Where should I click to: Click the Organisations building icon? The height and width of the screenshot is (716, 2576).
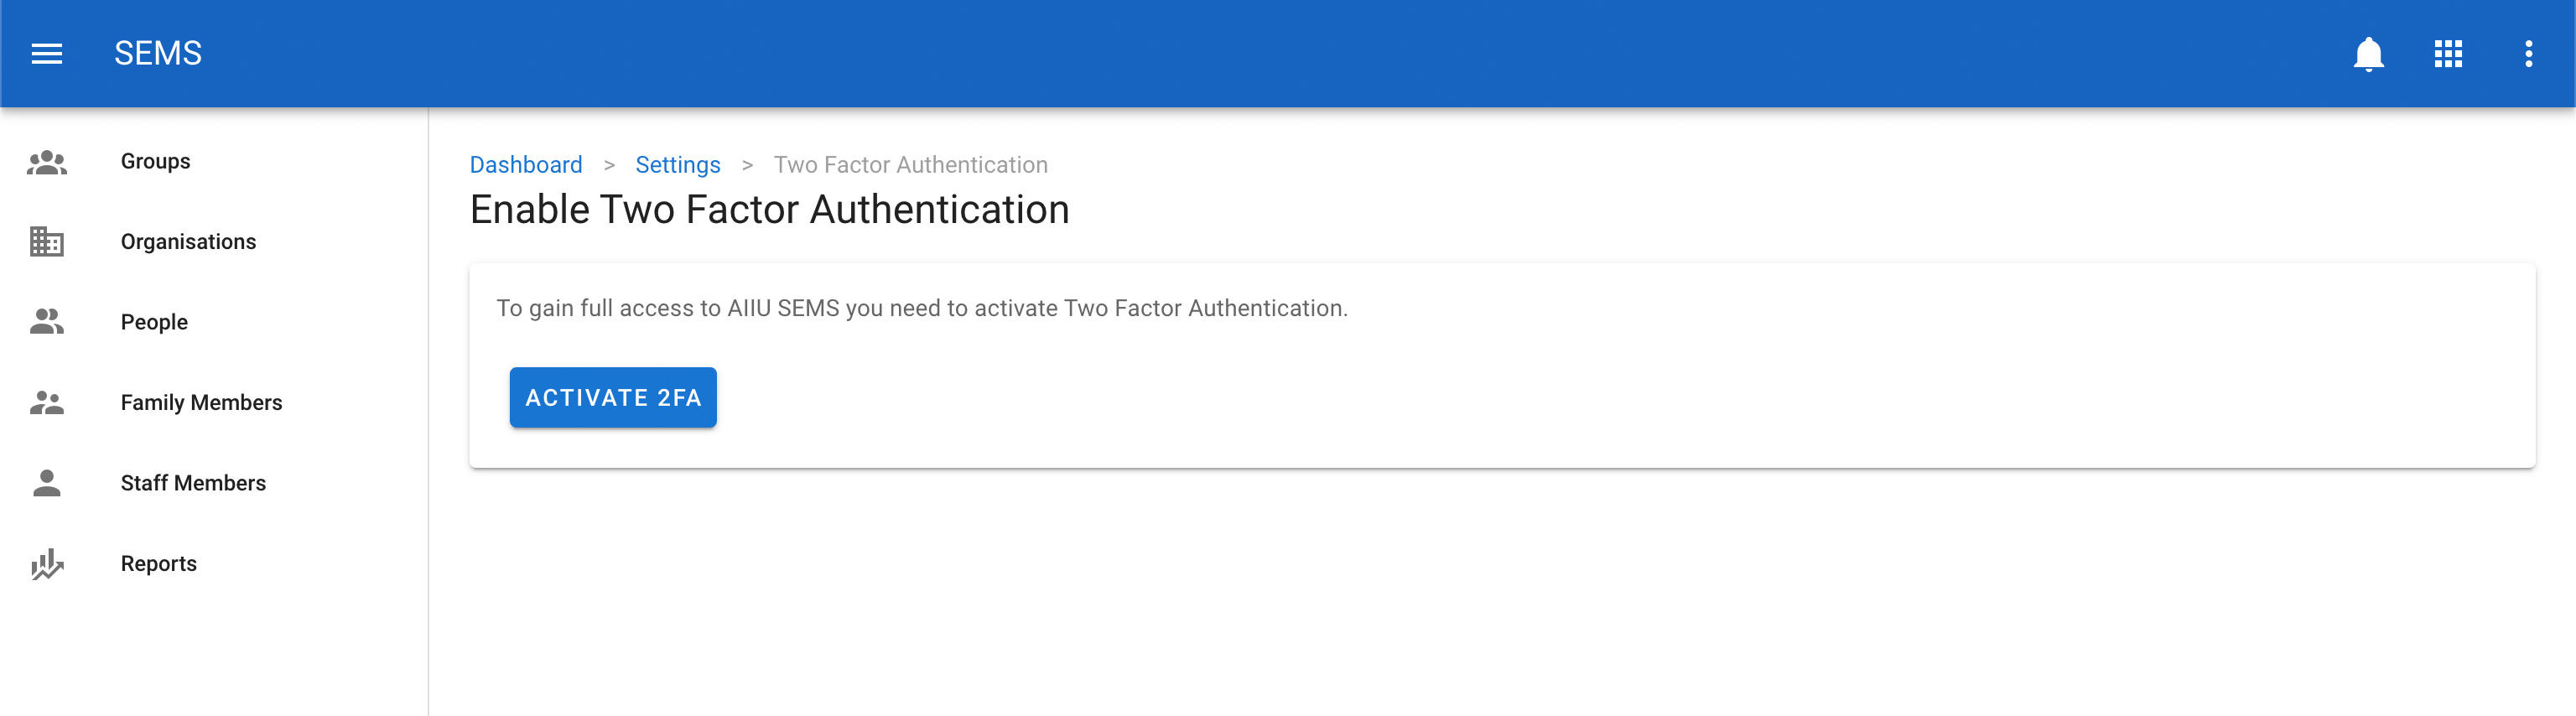point(47,242)
